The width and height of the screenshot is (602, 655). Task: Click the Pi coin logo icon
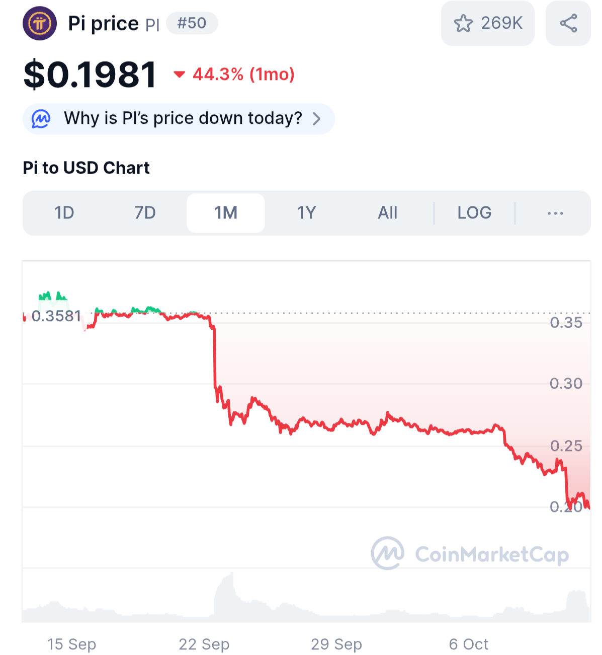[x=40, y=24]
